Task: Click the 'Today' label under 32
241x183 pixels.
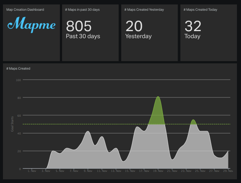Action: [x=192, y=36]
